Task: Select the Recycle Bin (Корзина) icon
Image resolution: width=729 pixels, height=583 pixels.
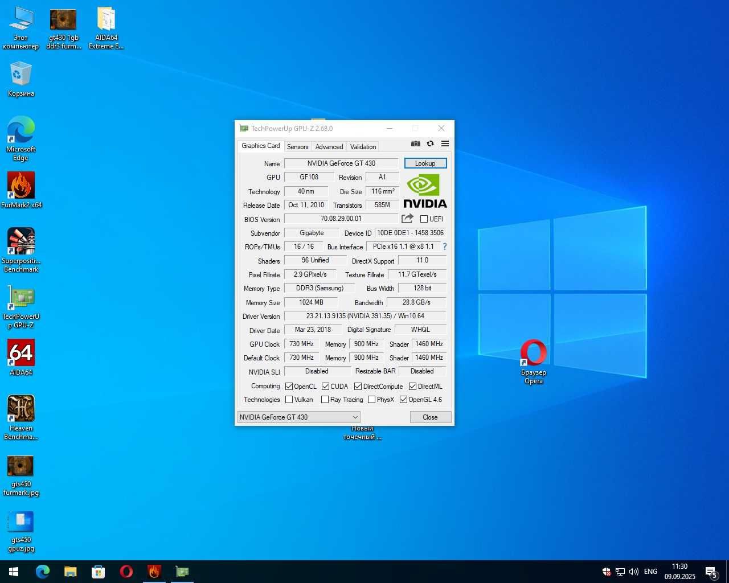Action: pyautogui.click(x=21, y=80)
